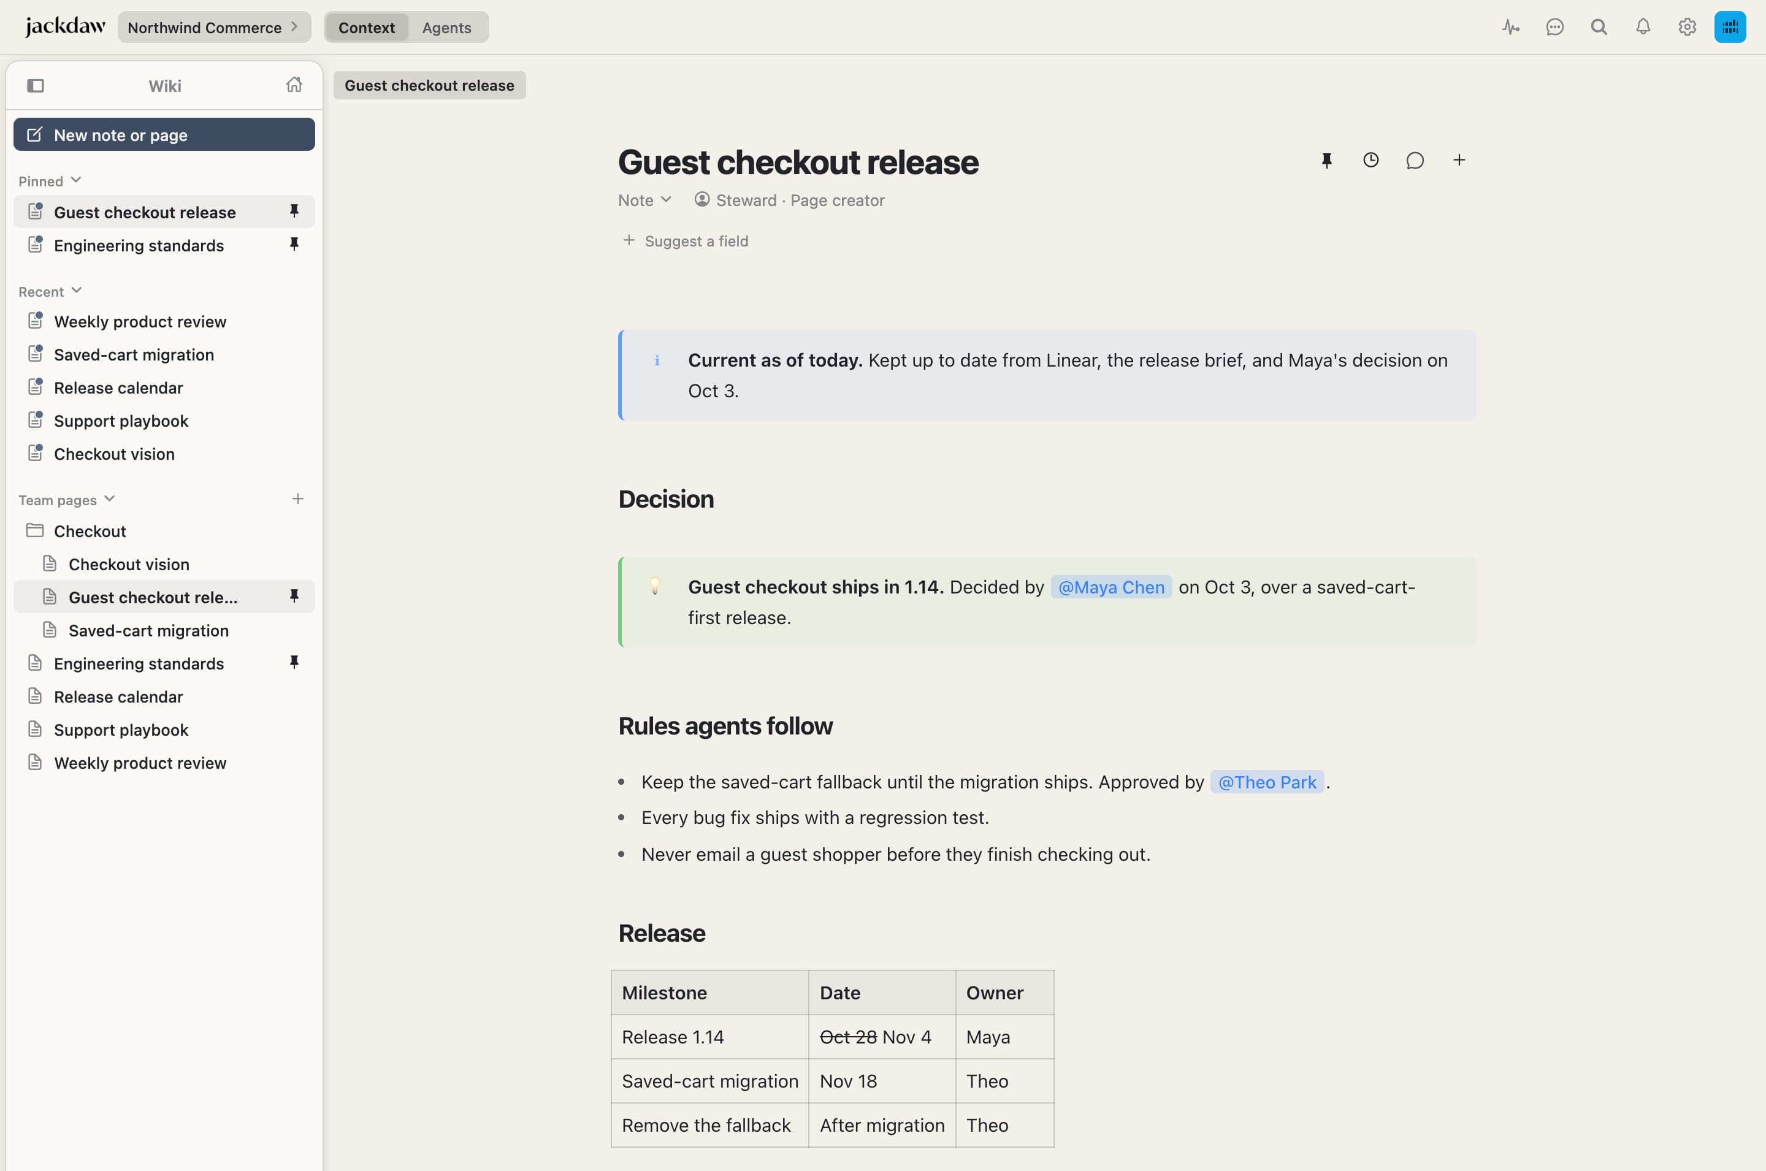Image resolution: width=1766 pixels, height=1171 pixels.
Task: Open the @Maya Chen mention
Action: (x=1111, y=588)
